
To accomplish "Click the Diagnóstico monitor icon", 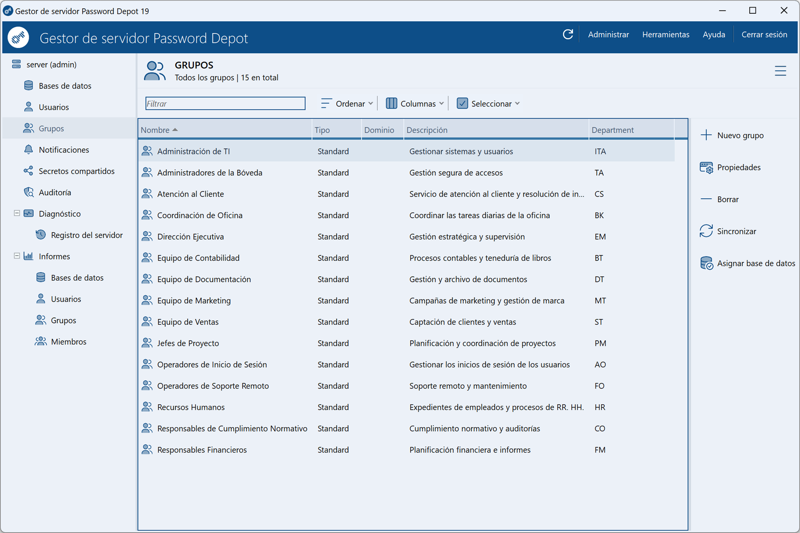I will (x=28, y=213).
